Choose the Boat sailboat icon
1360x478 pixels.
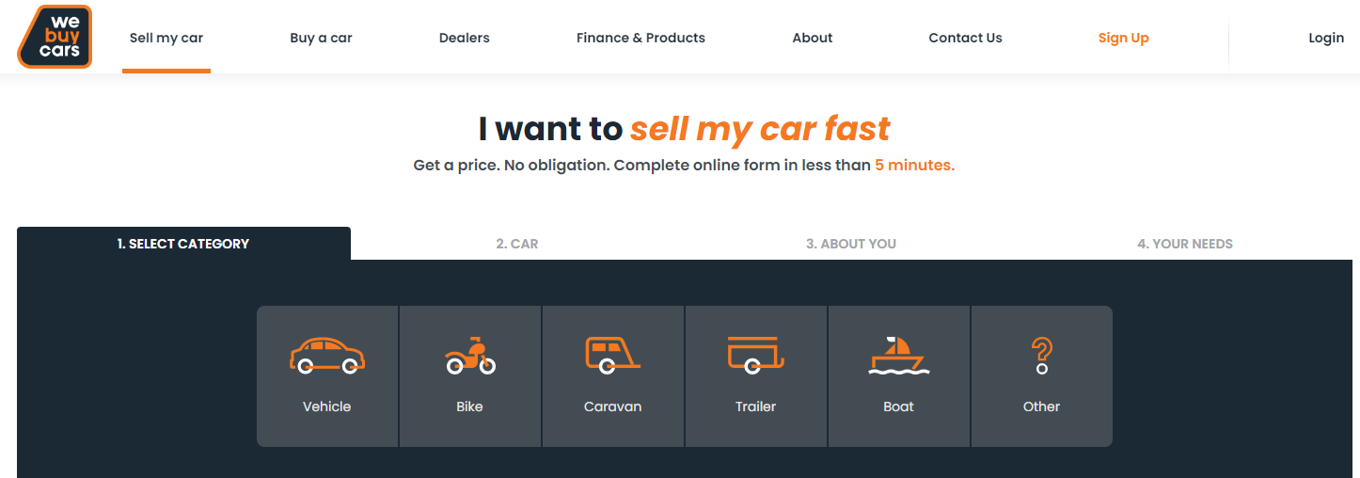(899, 356)
